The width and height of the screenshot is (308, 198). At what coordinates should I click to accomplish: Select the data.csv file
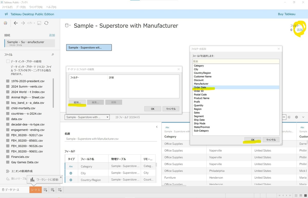(x=17, y=119)
